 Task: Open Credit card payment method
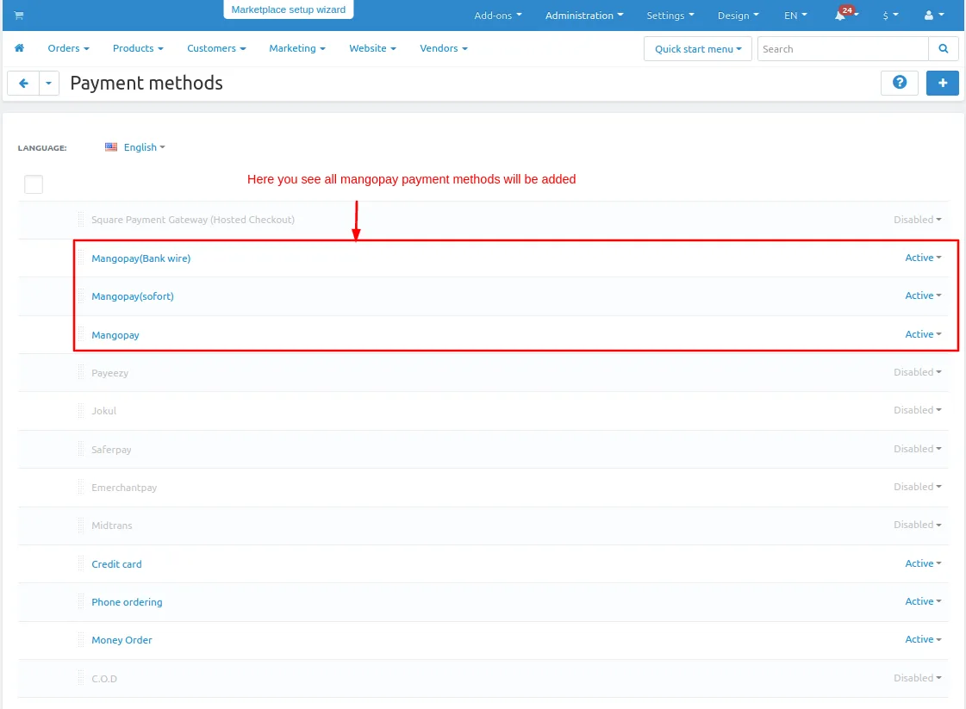(x=116, y=563)
